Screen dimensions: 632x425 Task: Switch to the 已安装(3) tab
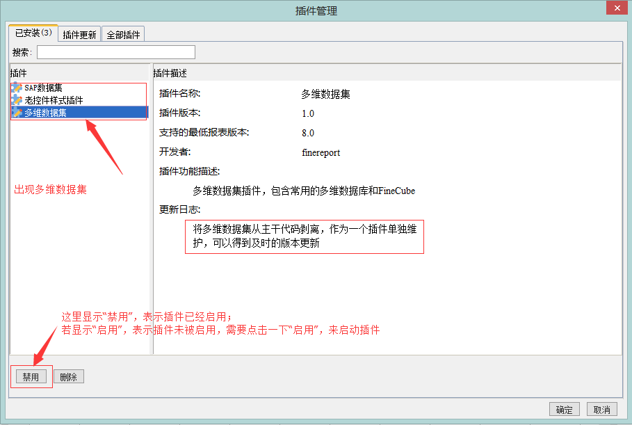33,33
